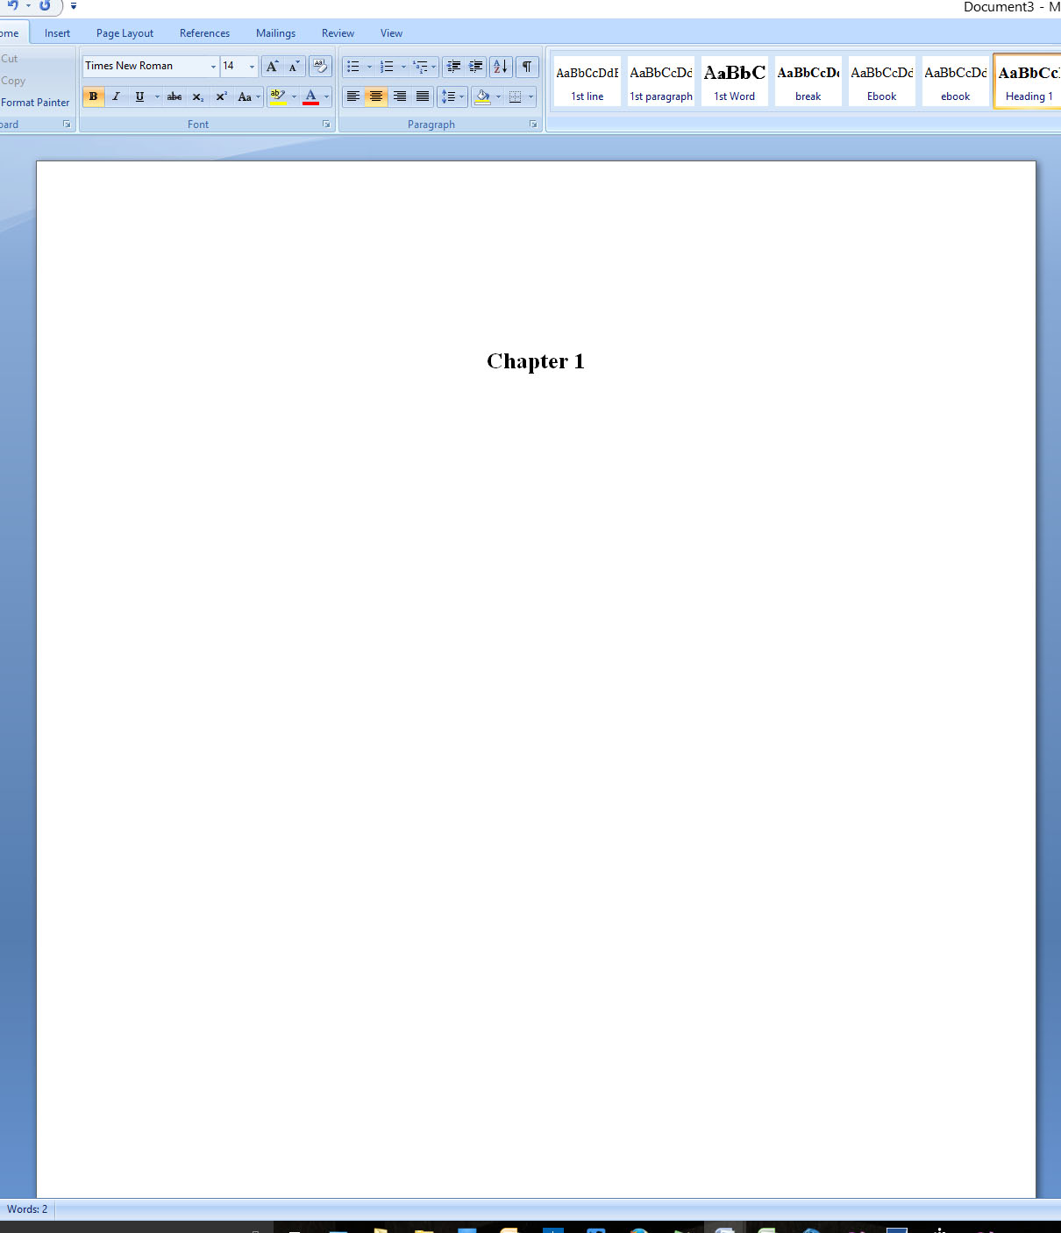1061x1233 pixels.
Task: Toggle Bold formatting
Action: click(93, 96)
